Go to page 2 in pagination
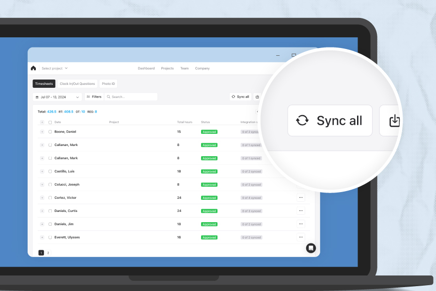The height and width of the screenshot is (291, 436). (48, 253)
